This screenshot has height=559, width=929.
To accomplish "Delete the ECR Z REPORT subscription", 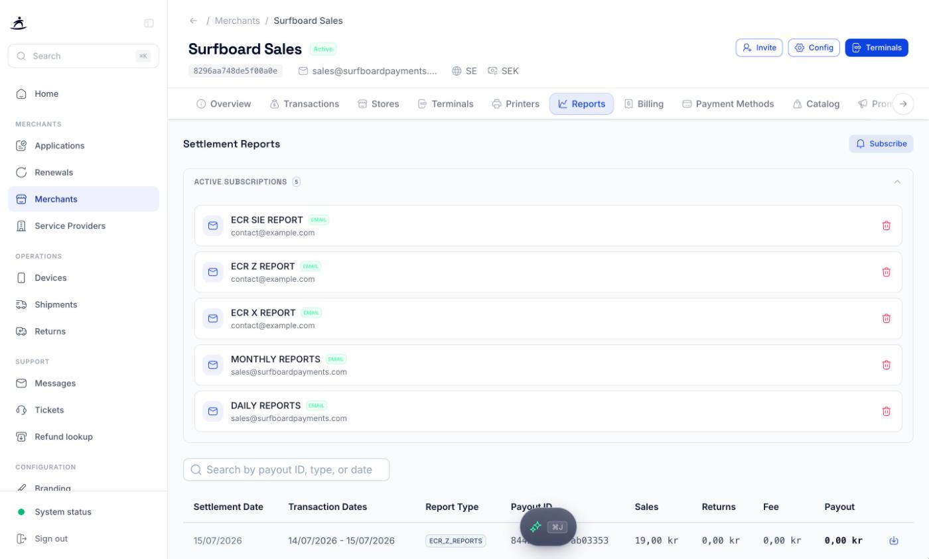I will [x=886, y=272].
